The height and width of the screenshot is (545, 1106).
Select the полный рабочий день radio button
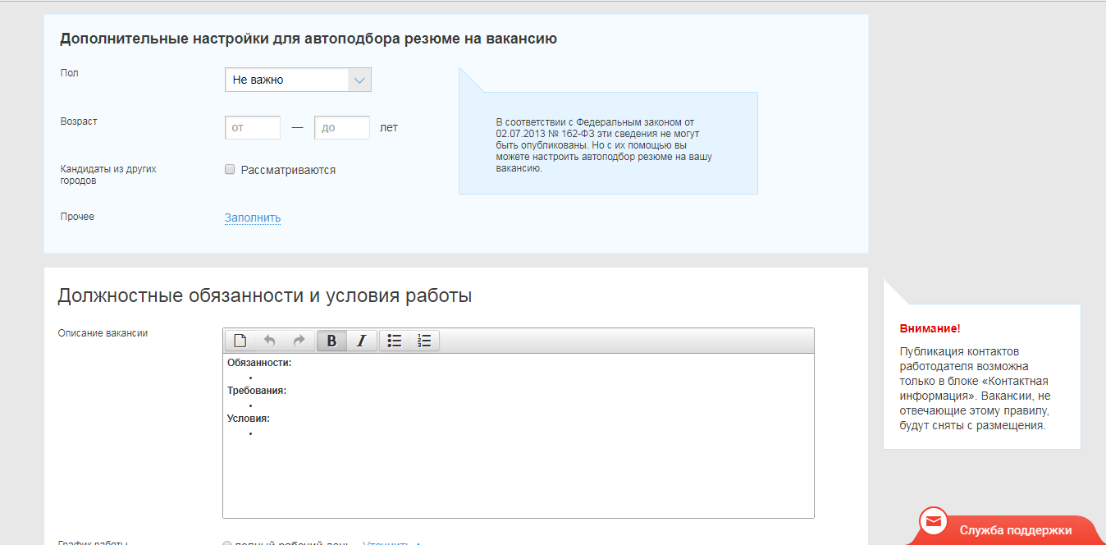tap(227, 542)
